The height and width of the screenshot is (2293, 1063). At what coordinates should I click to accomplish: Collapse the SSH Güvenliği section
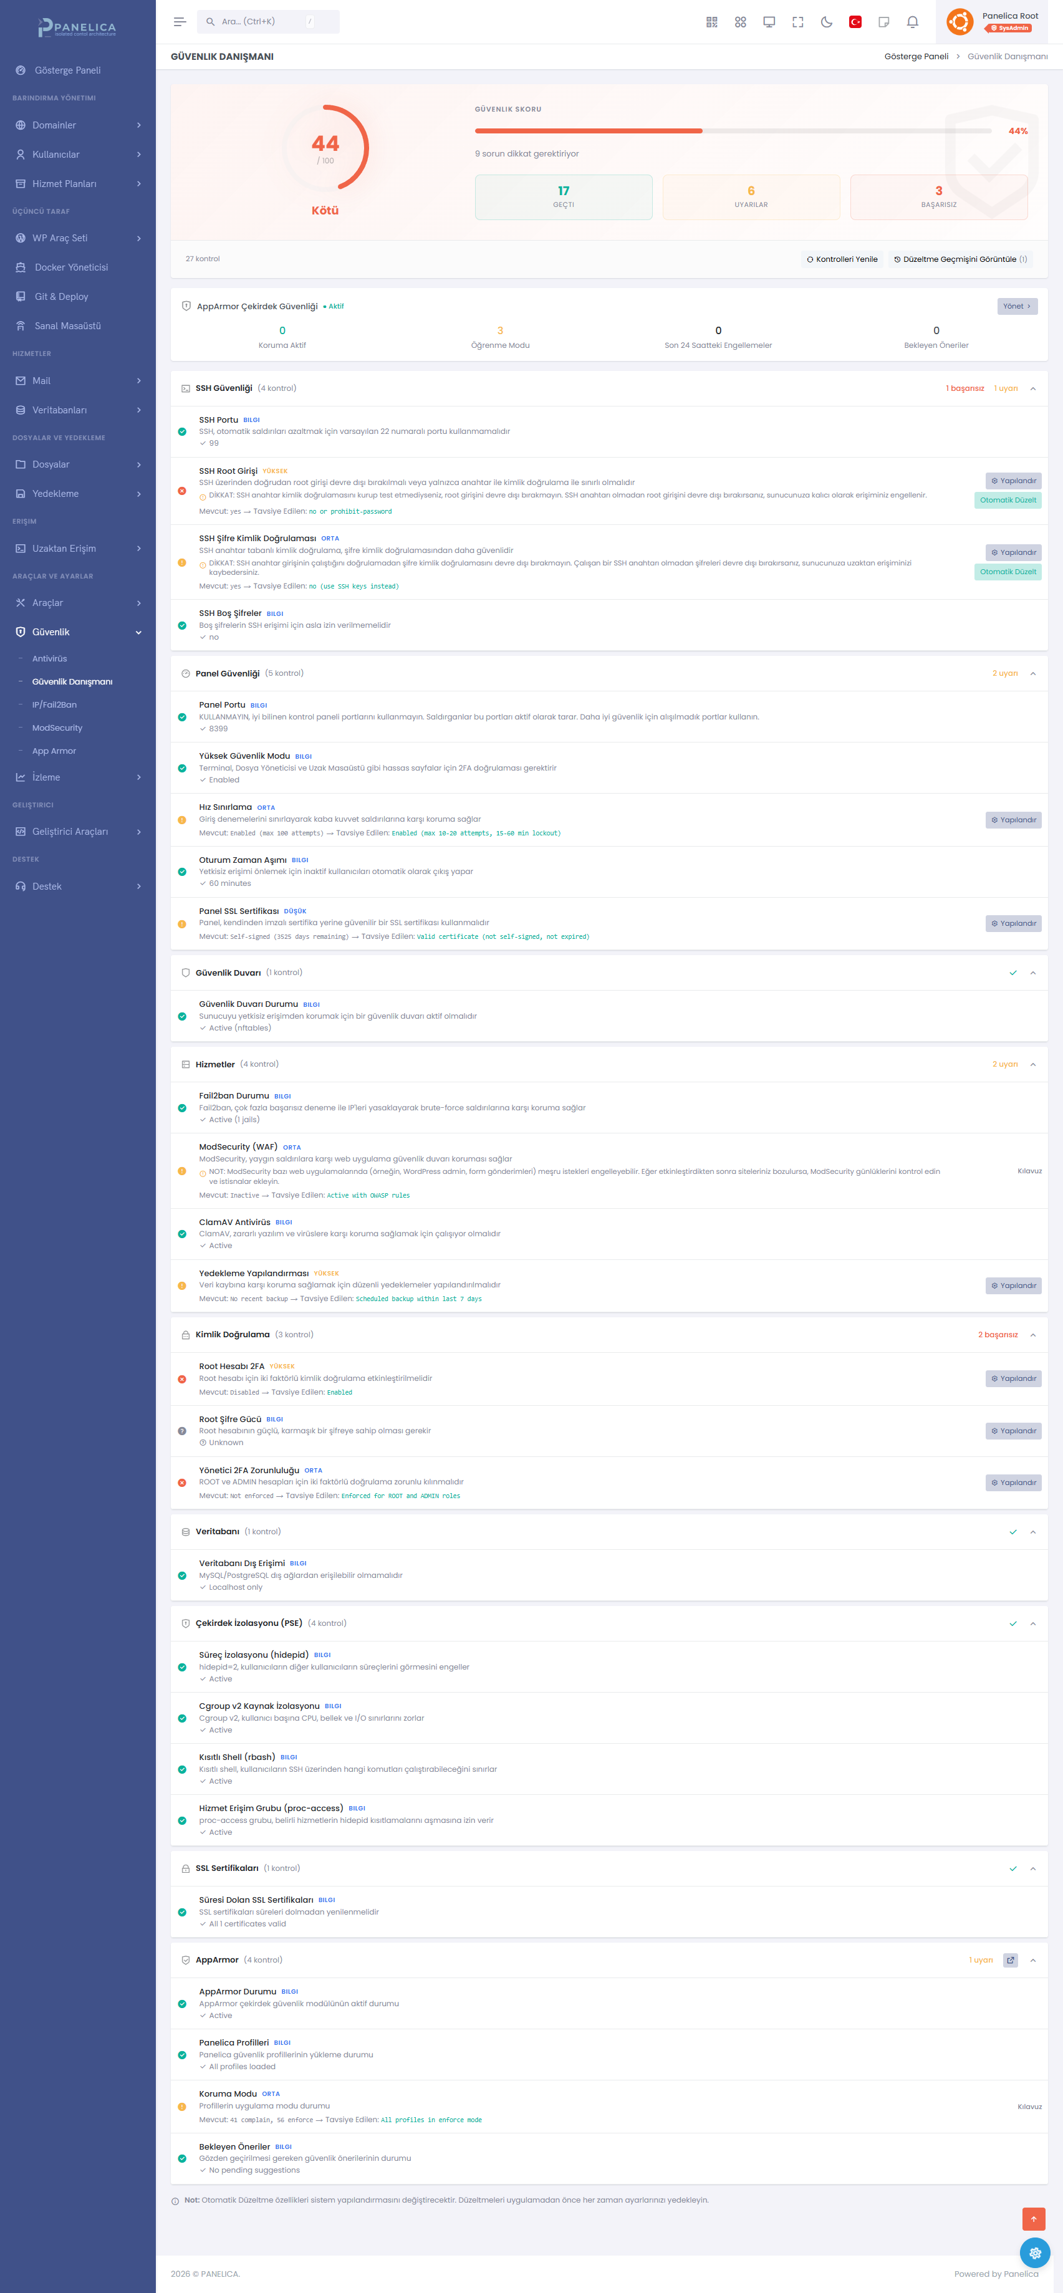pyautogui.click(x=1032, y=389)
